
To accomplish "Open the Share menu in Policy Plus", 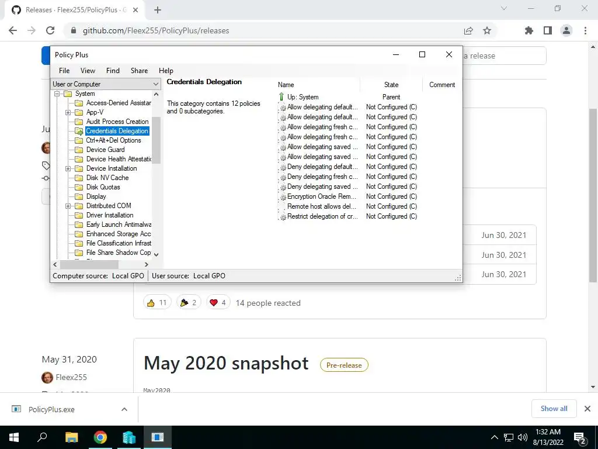I will pos(139,71).
